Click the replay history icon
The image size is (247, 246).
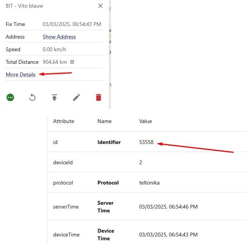(x=32, y=97)
